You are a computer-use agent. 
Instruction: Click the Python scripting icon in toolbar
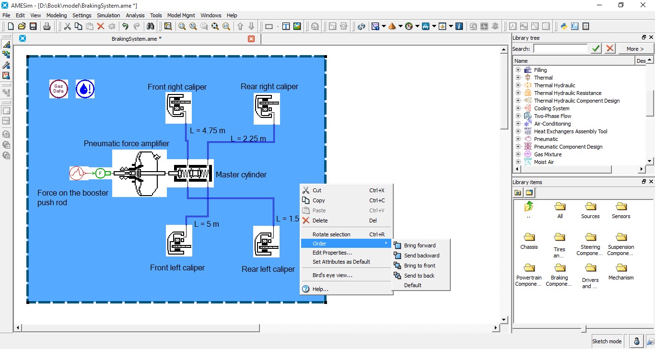tap(564, 26)
